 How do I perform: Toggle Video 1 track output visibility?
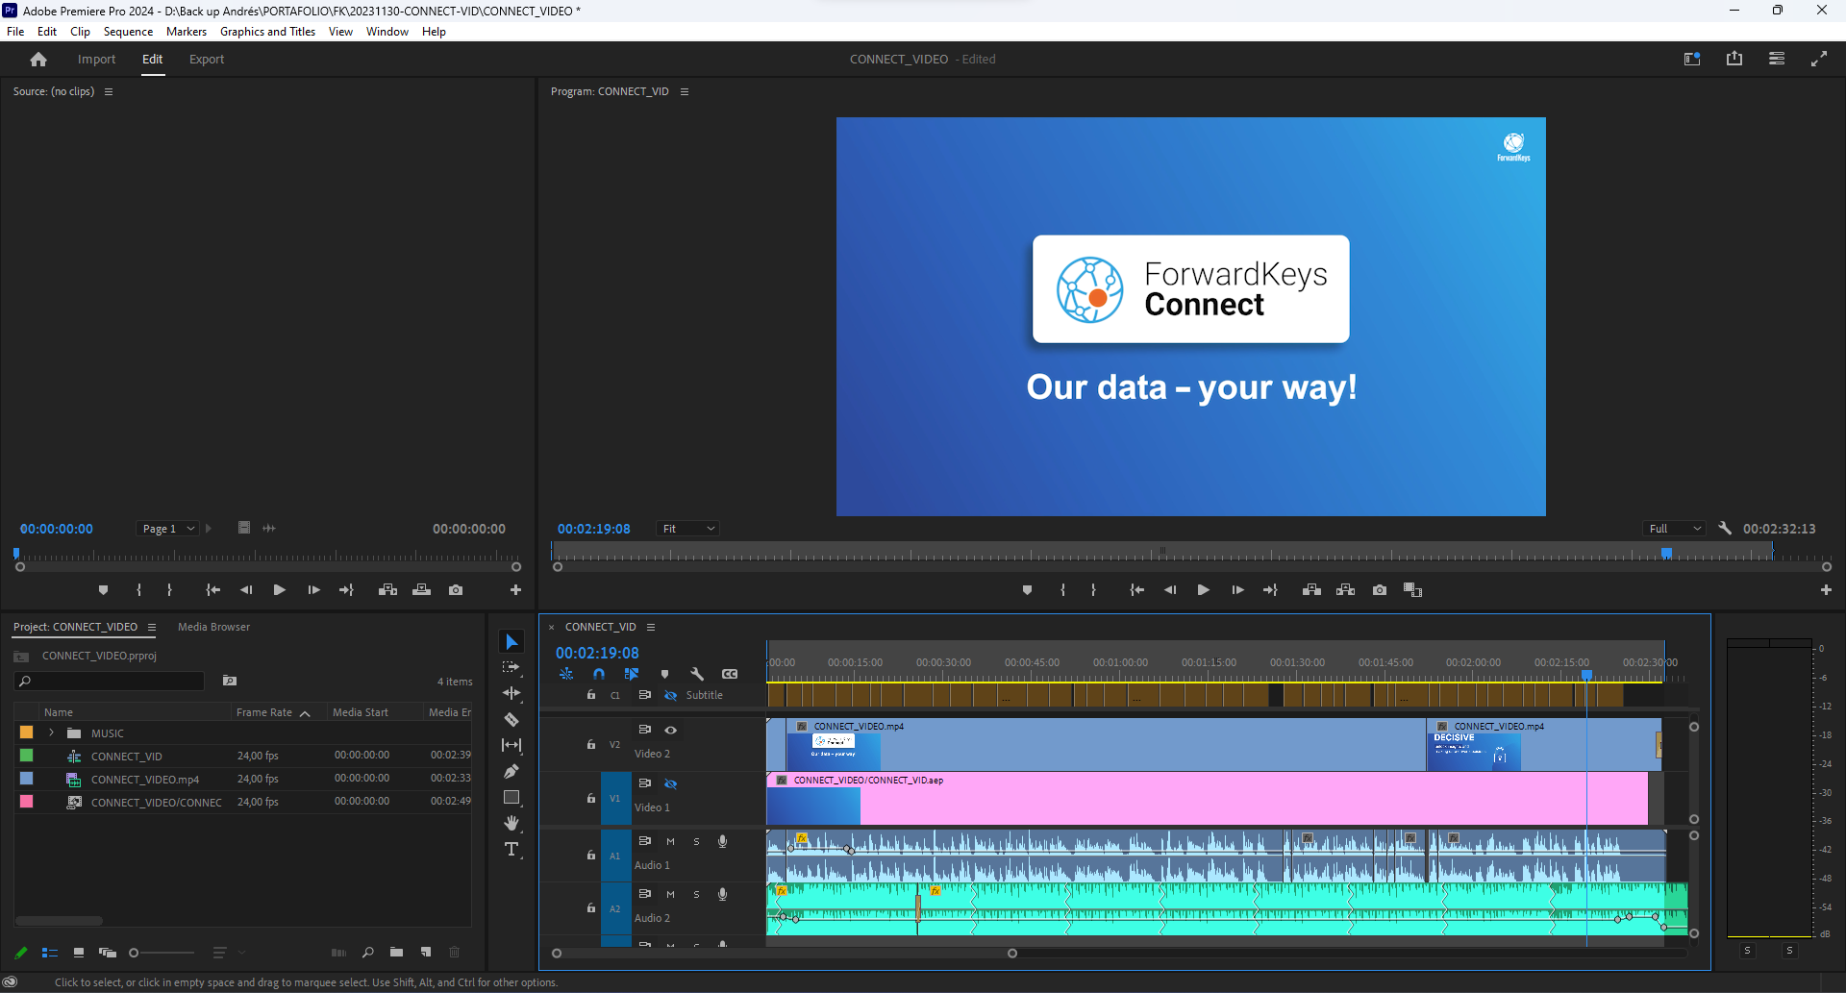[671, 783]
